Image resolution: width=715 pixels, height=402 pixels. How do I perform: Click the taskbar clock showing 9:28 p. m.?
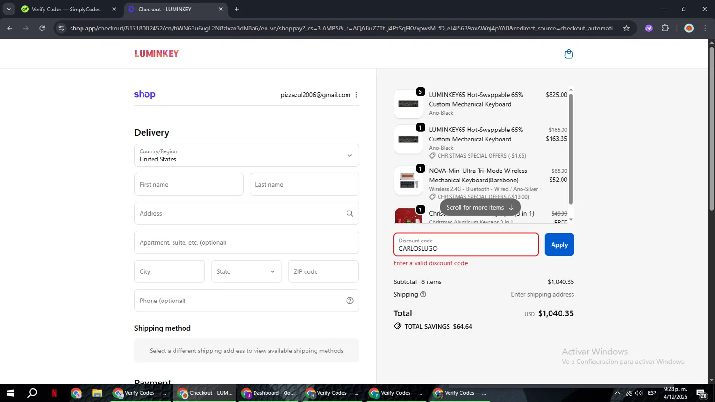(x=675, y=393)
